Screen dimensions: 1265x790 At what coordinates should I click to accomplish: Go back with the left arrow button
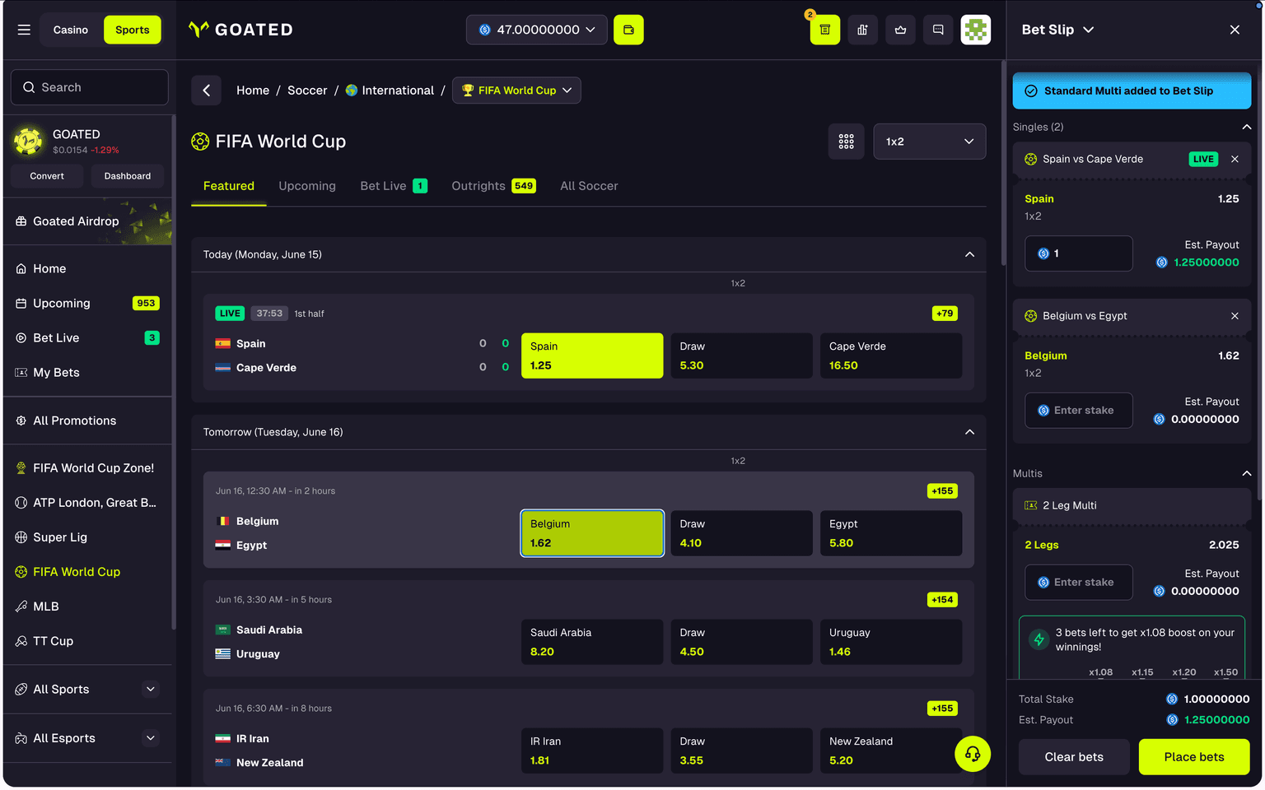pyautogui.click(x=206, y=91)
